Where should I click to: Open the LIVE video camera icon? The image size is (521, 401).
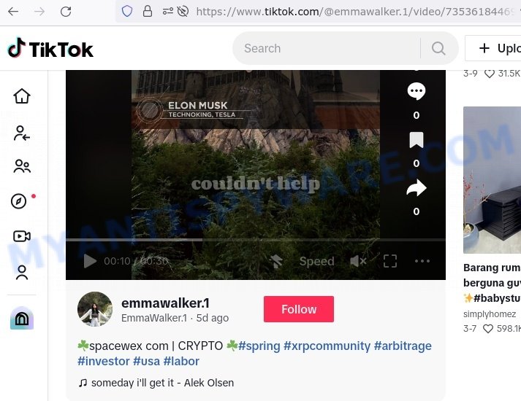click(x=22, y=236)
